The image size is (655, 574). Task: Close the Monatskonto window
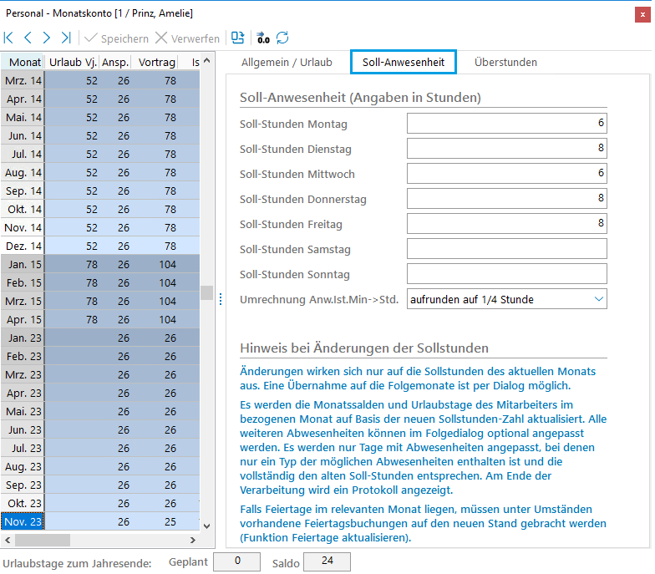[x=641, y=13]
